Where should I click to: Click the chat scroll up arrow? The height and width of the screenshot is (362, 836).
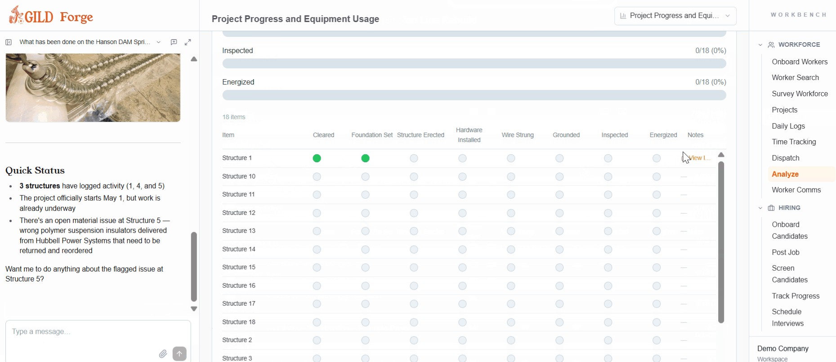click(x=194, y=59)
